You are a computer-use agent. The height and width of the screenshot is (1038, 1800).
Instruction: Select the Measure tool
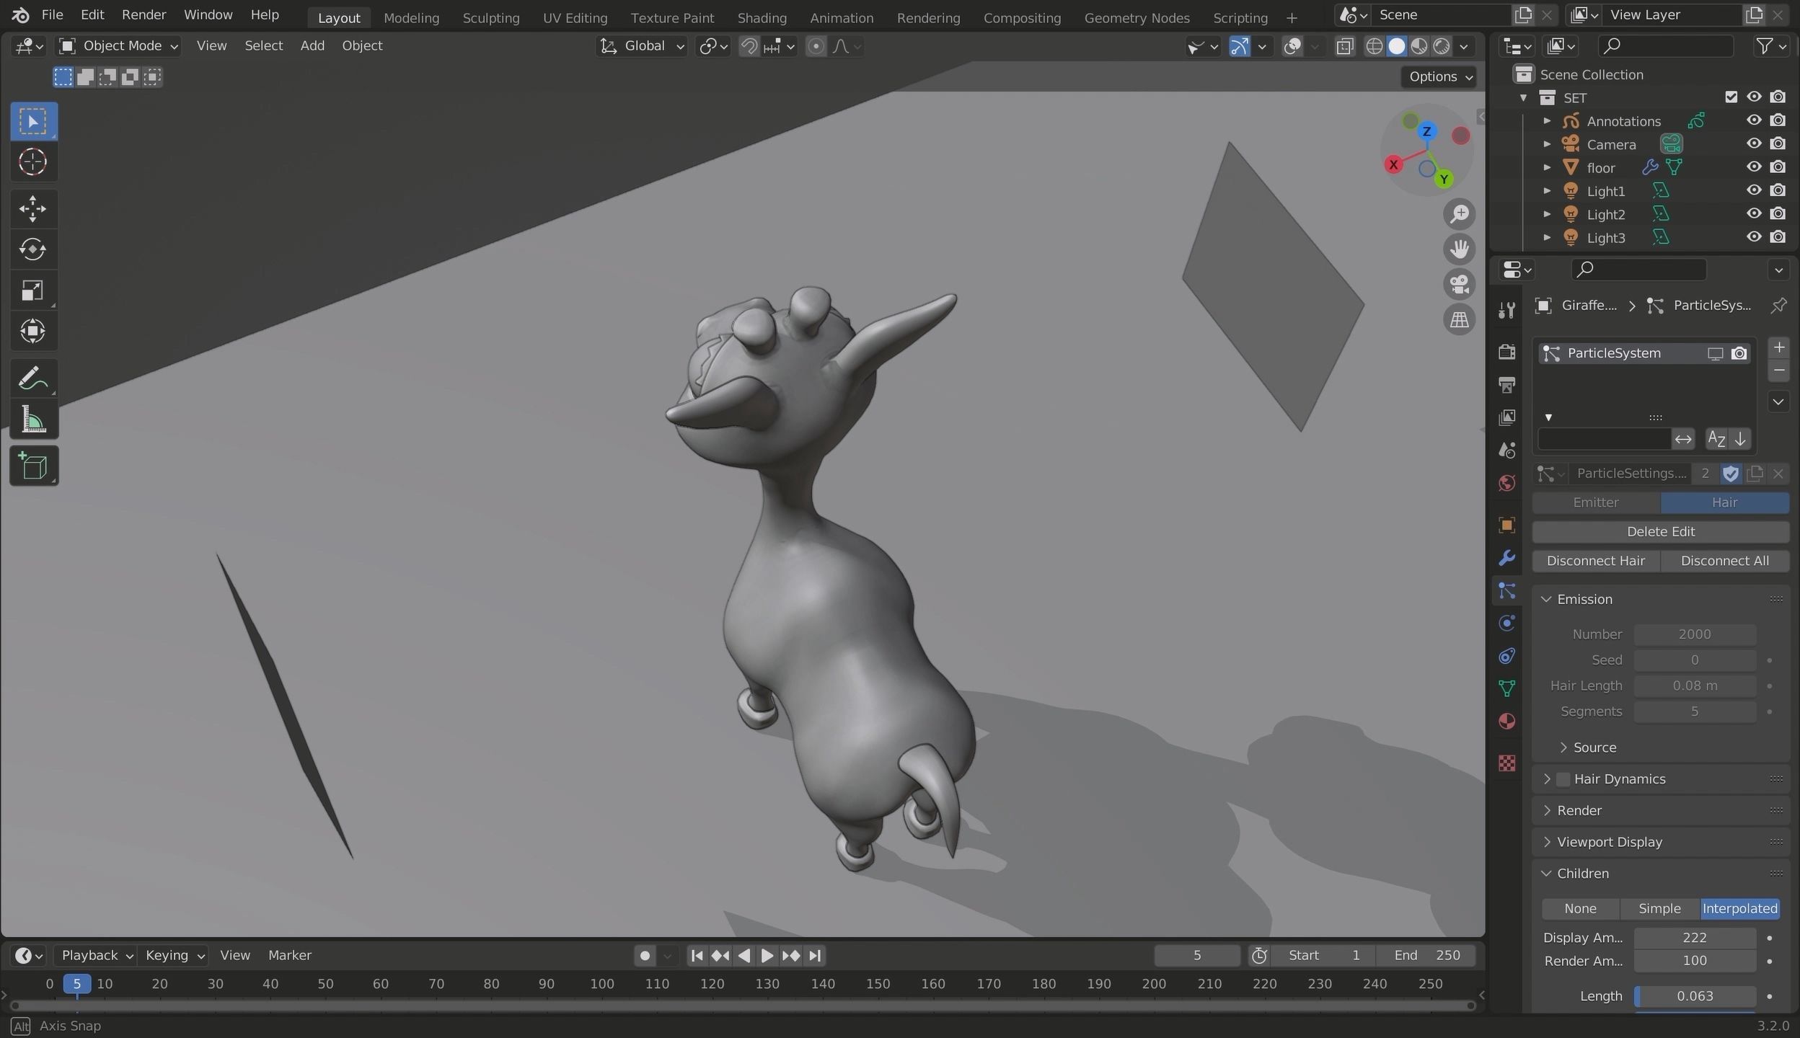(x=33, y=420)
